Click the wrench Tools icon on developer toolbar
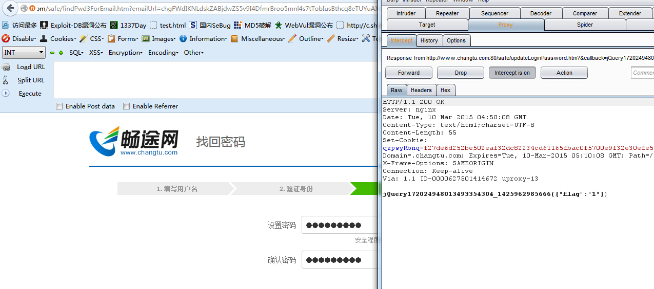Viewport: 654px width, 289px height. click(366, 38)
